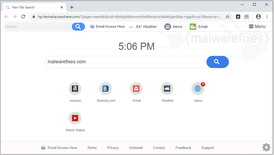The height and width of the screenshot is (155, 274).
Task: Click the browser back arrow
Action: click(x=6, y=17)
